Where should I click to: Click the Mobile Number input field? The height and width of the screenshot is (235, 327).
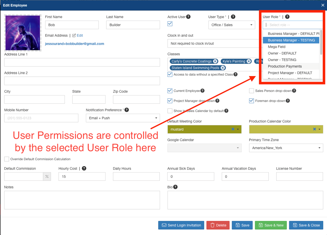point(41,118)
